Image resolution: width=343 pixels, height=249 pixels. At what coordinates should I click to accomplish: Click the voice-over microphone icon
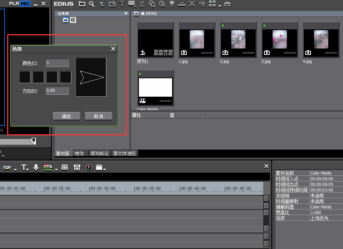[36, 167]
